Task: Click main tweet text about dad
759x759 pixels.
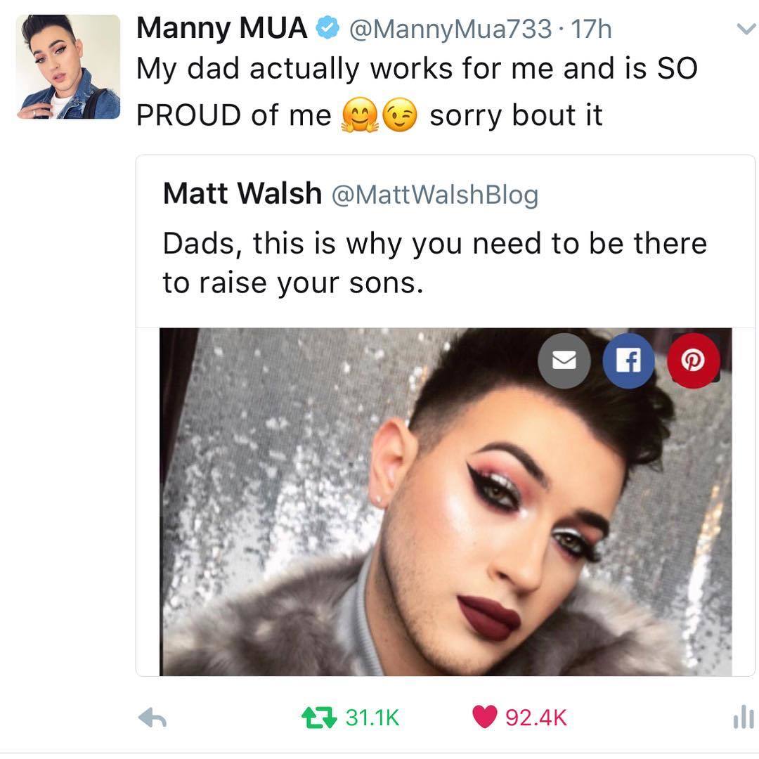Action: click(x=417, y=92)
